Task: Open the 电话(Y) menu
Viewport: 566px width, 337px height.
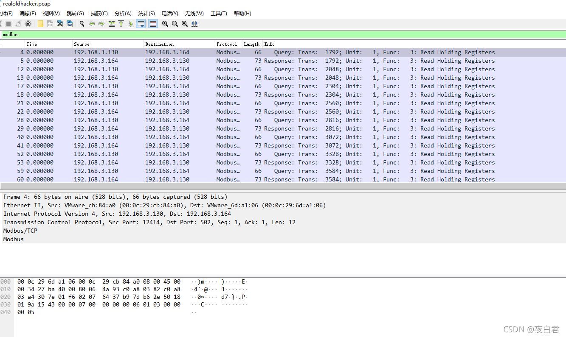Action: tap(170, 14)
